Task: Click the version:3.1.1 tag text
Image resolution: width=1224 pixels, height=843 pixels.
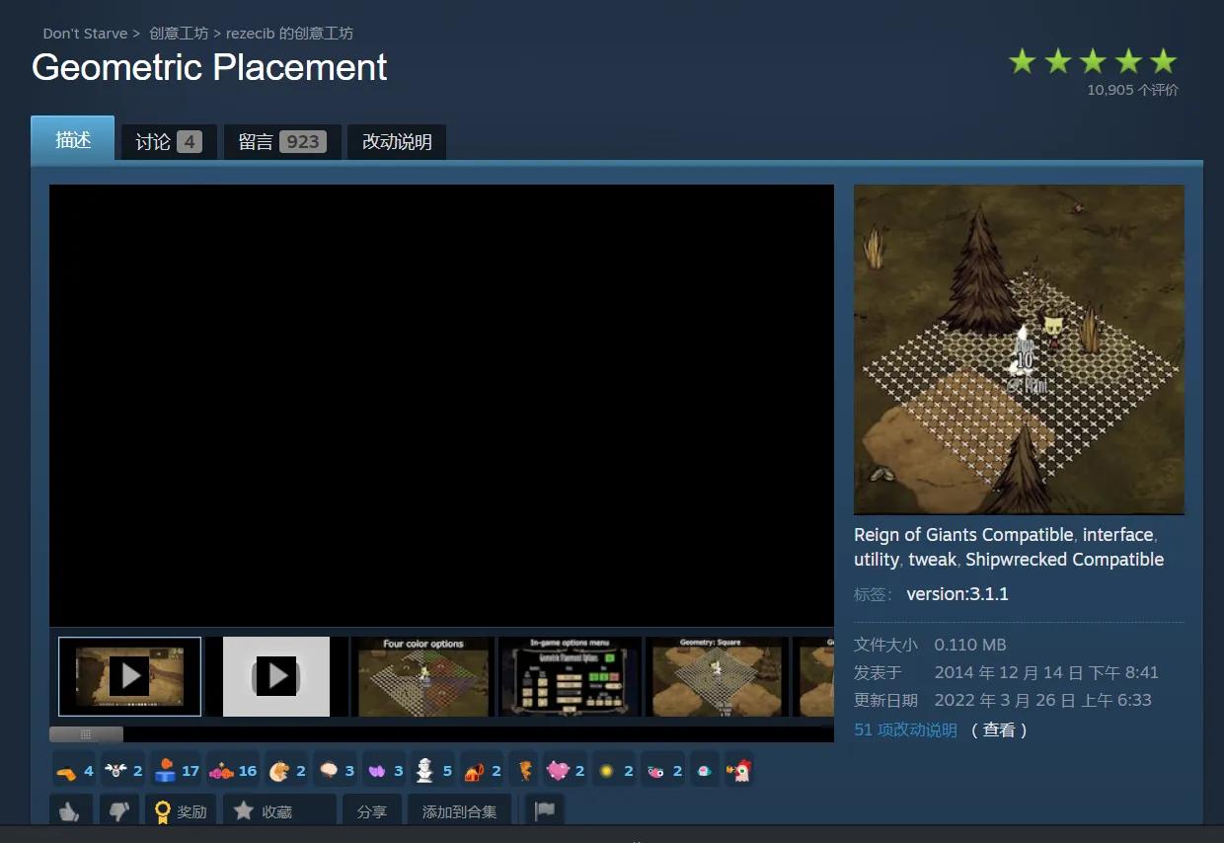Action: click(x=957, y=594)
